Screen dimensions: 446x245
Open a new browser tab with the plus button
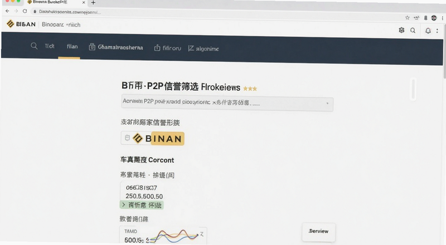pyautogui.click(x=93, y=3)
